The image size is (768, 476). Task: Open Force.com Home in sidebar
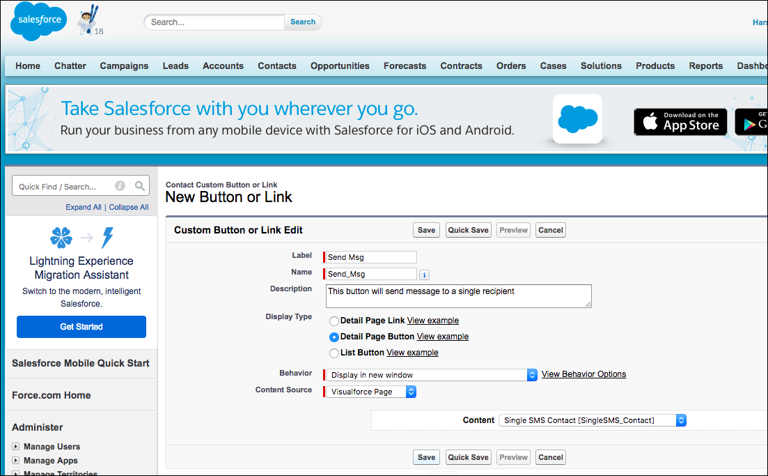pos(52,395)
